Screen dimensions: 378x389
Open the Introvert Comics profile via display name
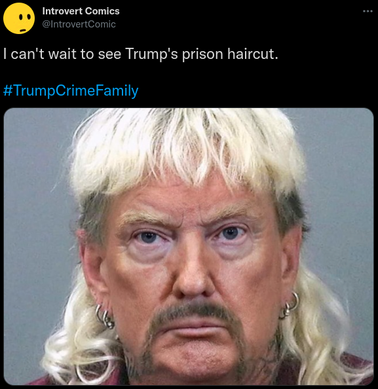tap(81, 11)
